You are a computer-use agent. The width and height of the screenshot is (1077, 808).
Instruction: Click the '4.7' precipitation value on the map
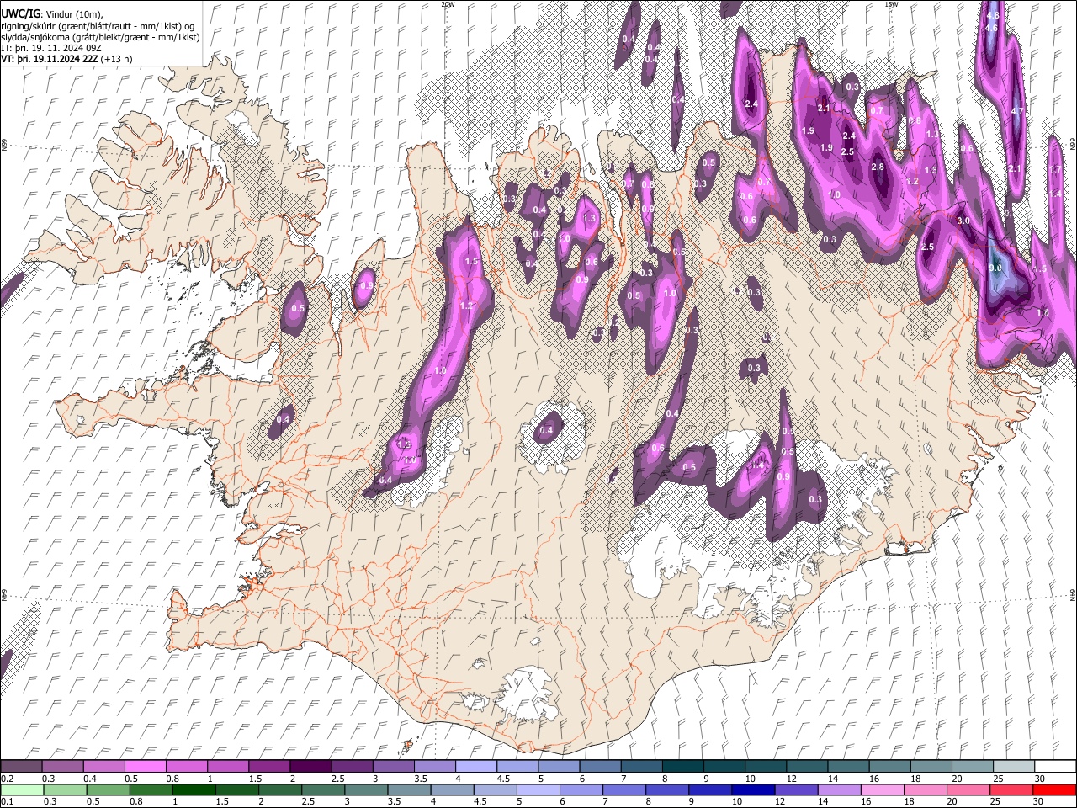[1017, 111]
